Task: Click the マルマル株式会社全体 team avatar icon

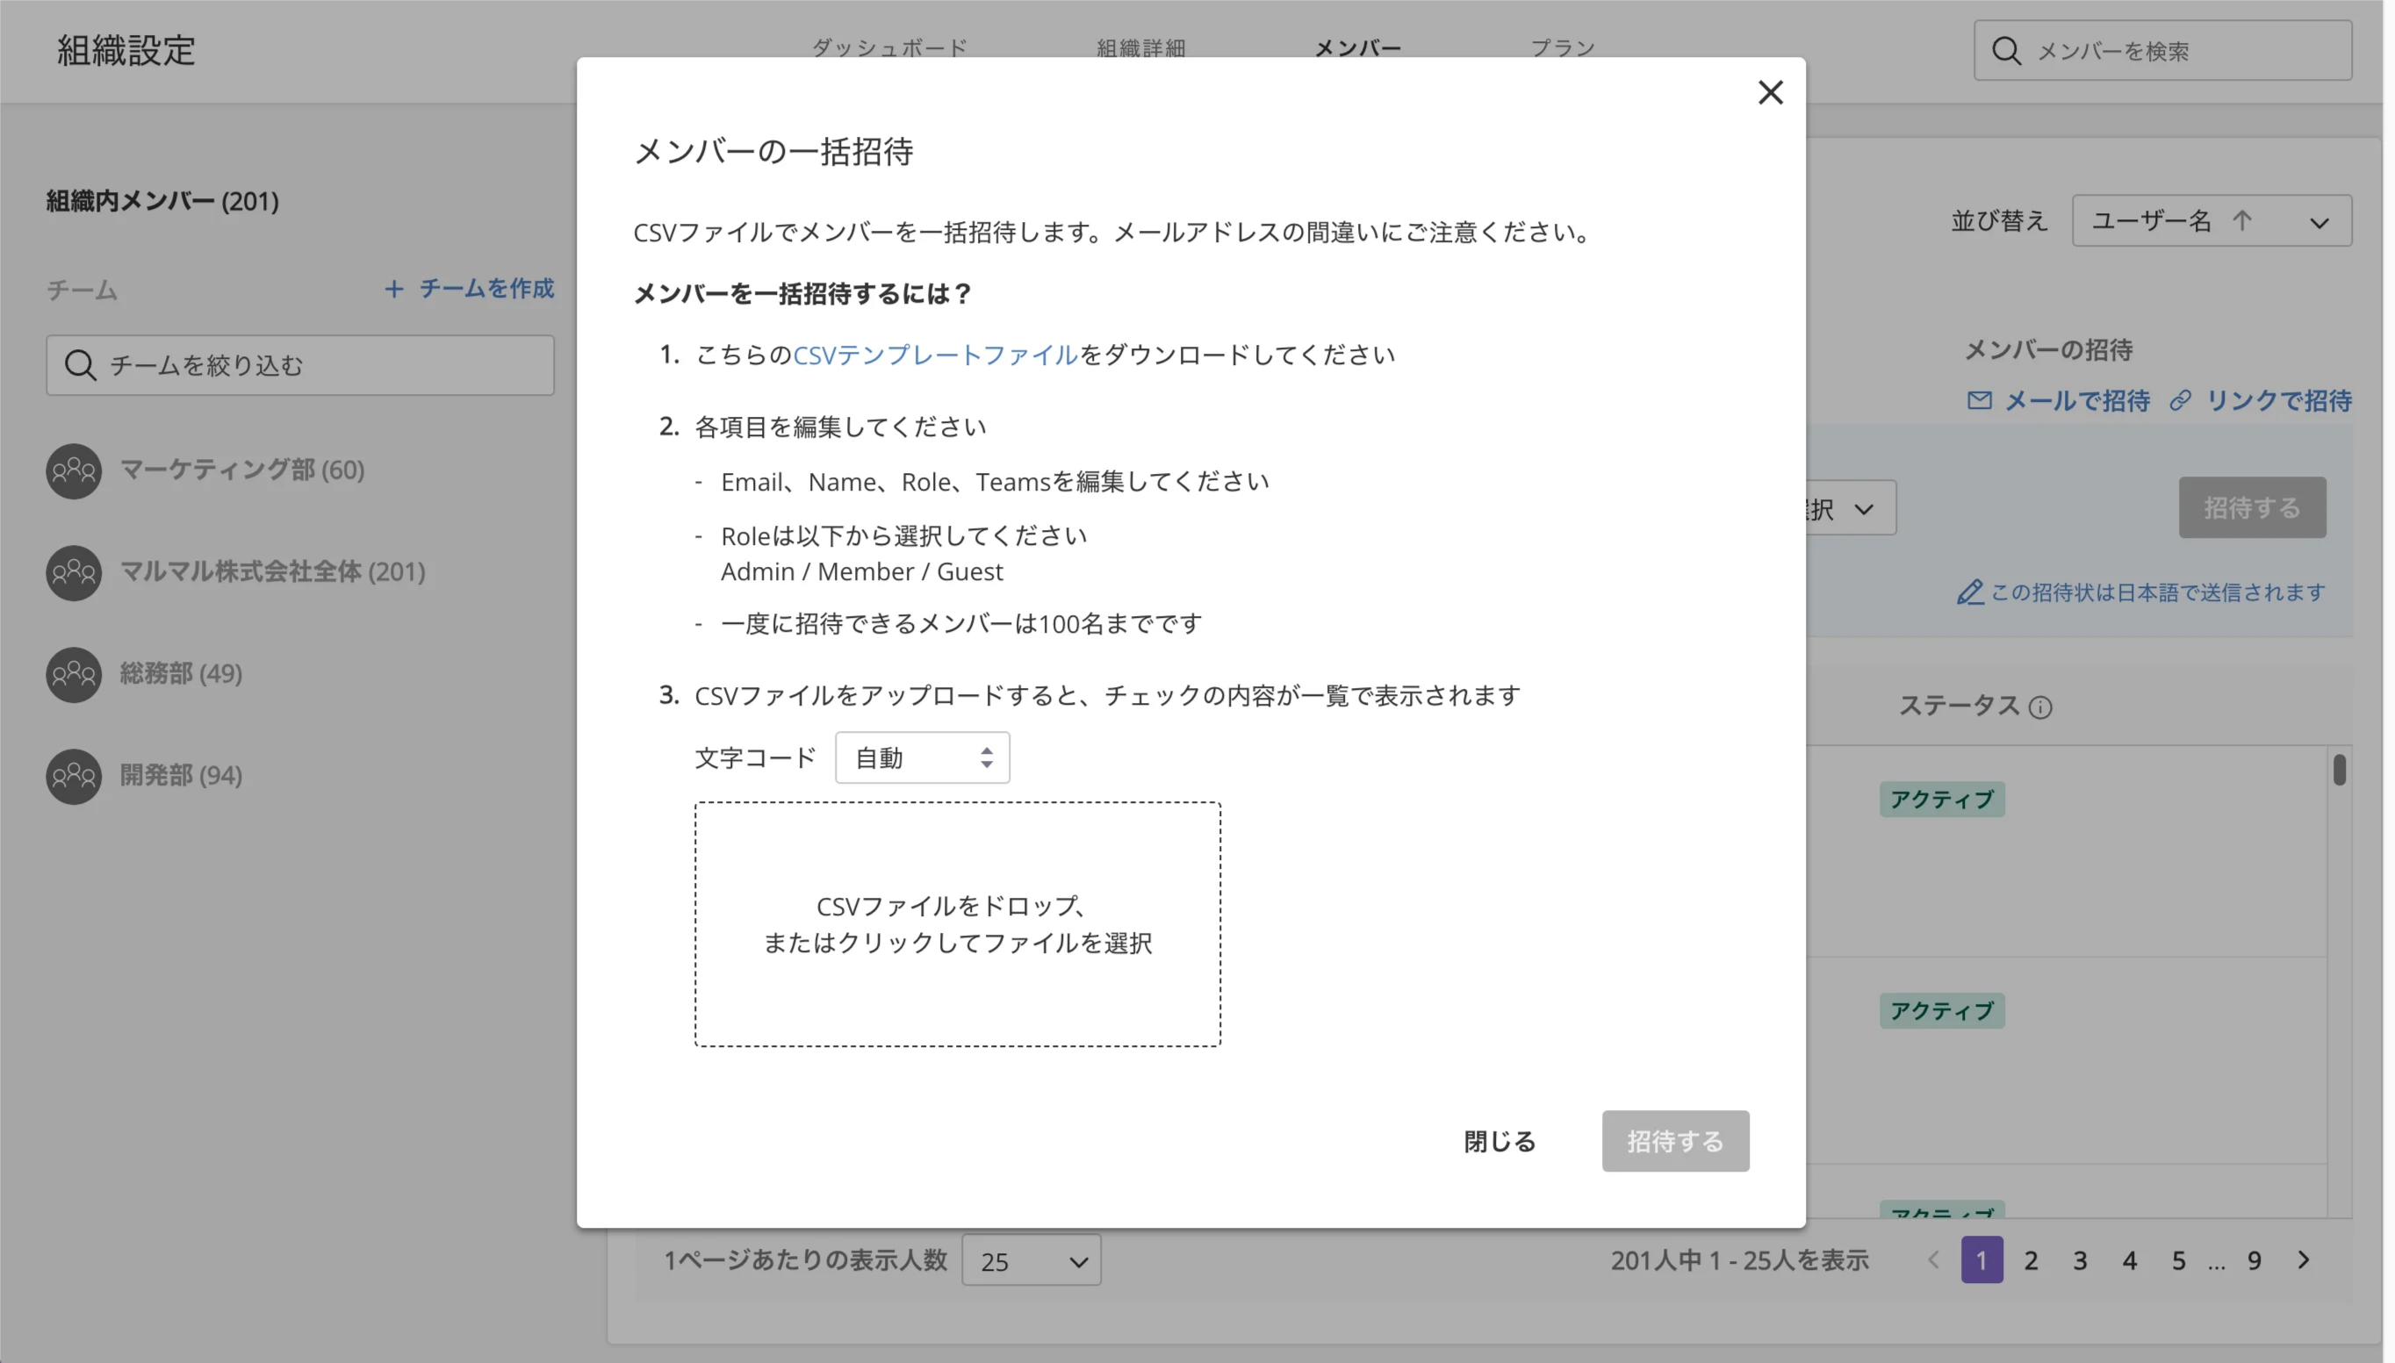Action: 74,572
